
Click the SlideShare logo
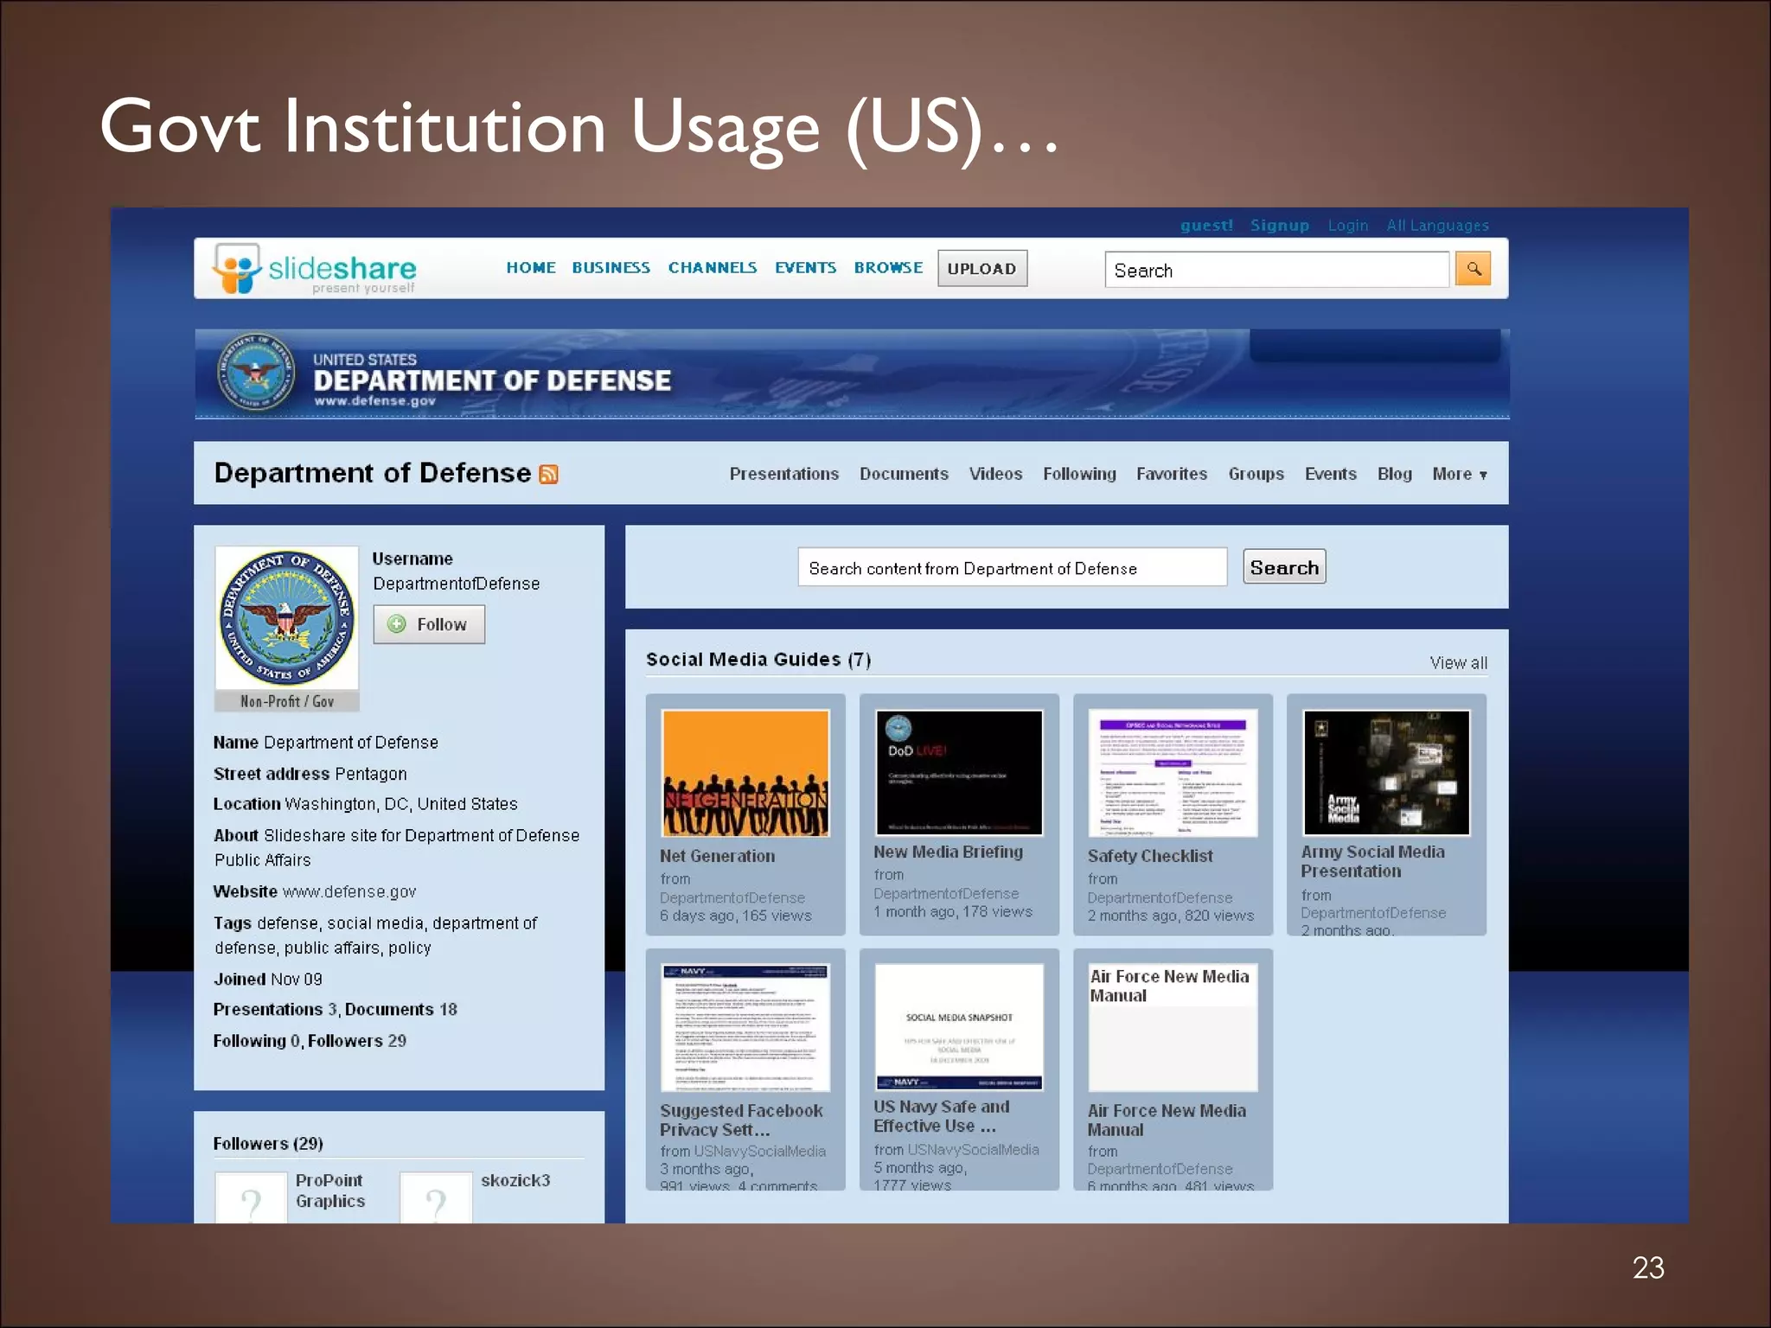(316, 270)
